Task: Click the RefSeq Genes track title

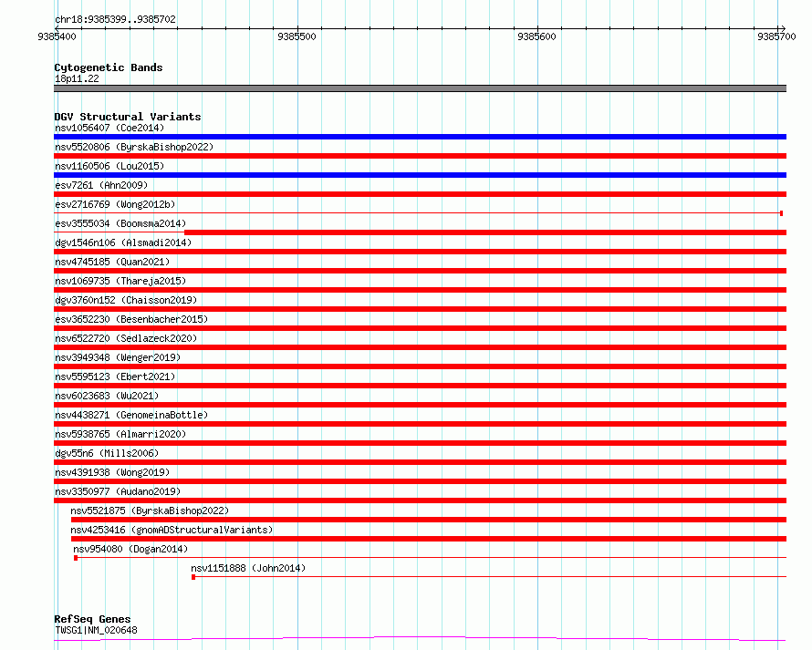Action: 92,619
